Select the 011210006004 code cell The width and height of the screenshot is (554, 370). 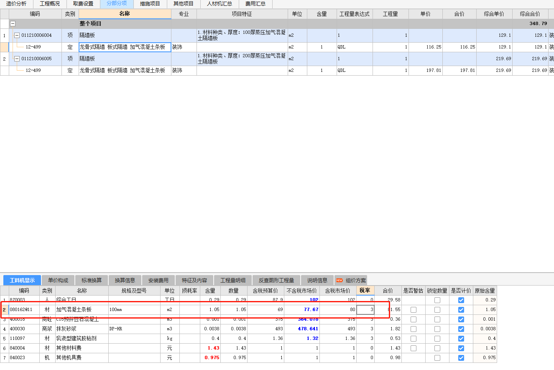(36, 36)
